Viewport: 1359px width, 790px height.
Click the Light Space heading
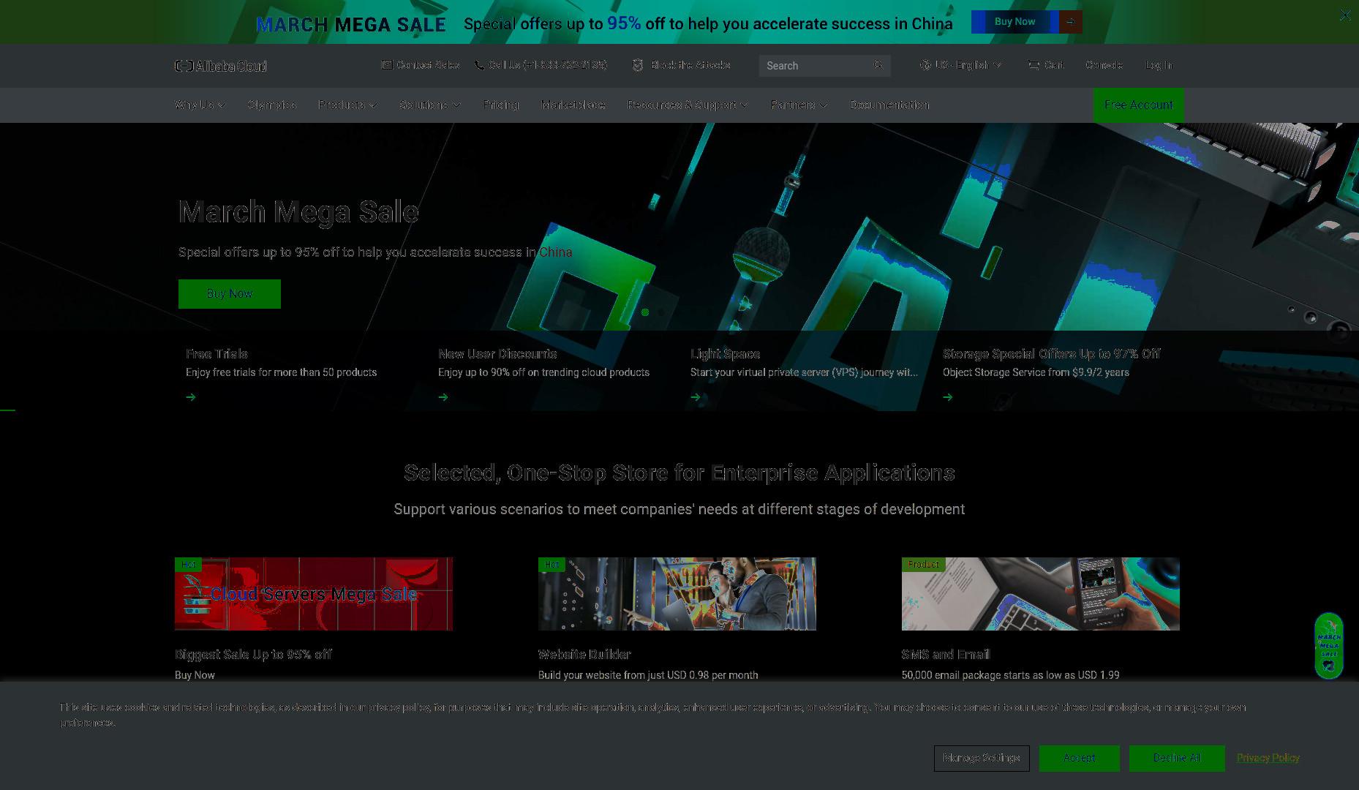coord(726,354)
